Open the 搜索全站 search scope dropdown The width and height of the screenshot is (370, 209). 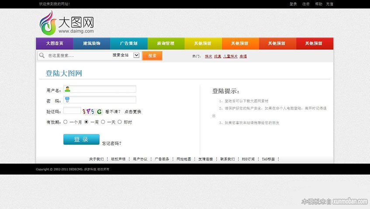click(136, 55)
